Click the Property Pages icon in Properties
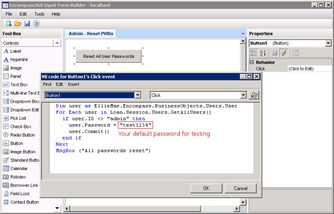The height and width of the screenshot is (214, 334). point(295,53)
